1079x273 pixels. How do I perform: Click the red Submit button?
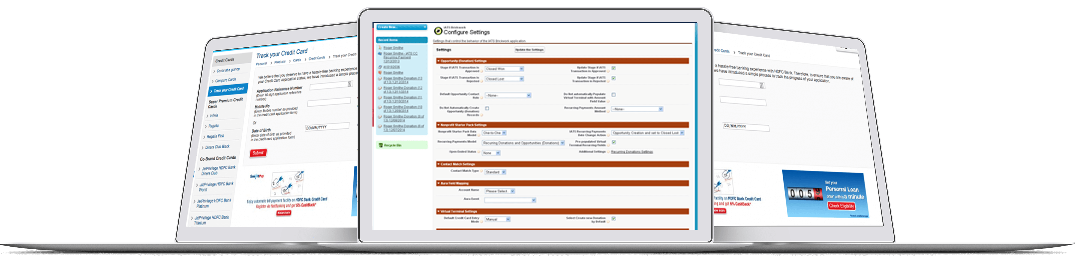point(258,153)
